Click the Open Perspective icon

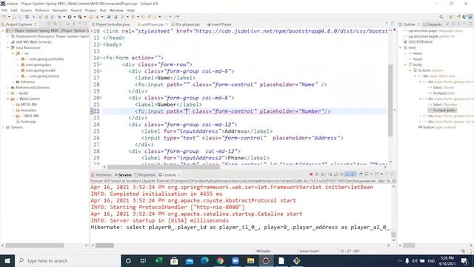(x=451, y=17)
